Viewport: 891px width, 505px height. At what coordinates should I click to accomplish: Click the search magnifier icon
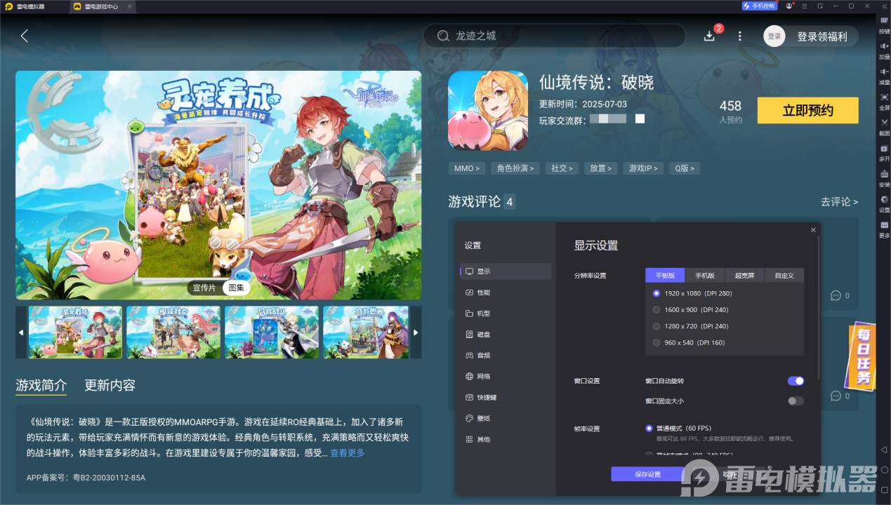point(443,36)
